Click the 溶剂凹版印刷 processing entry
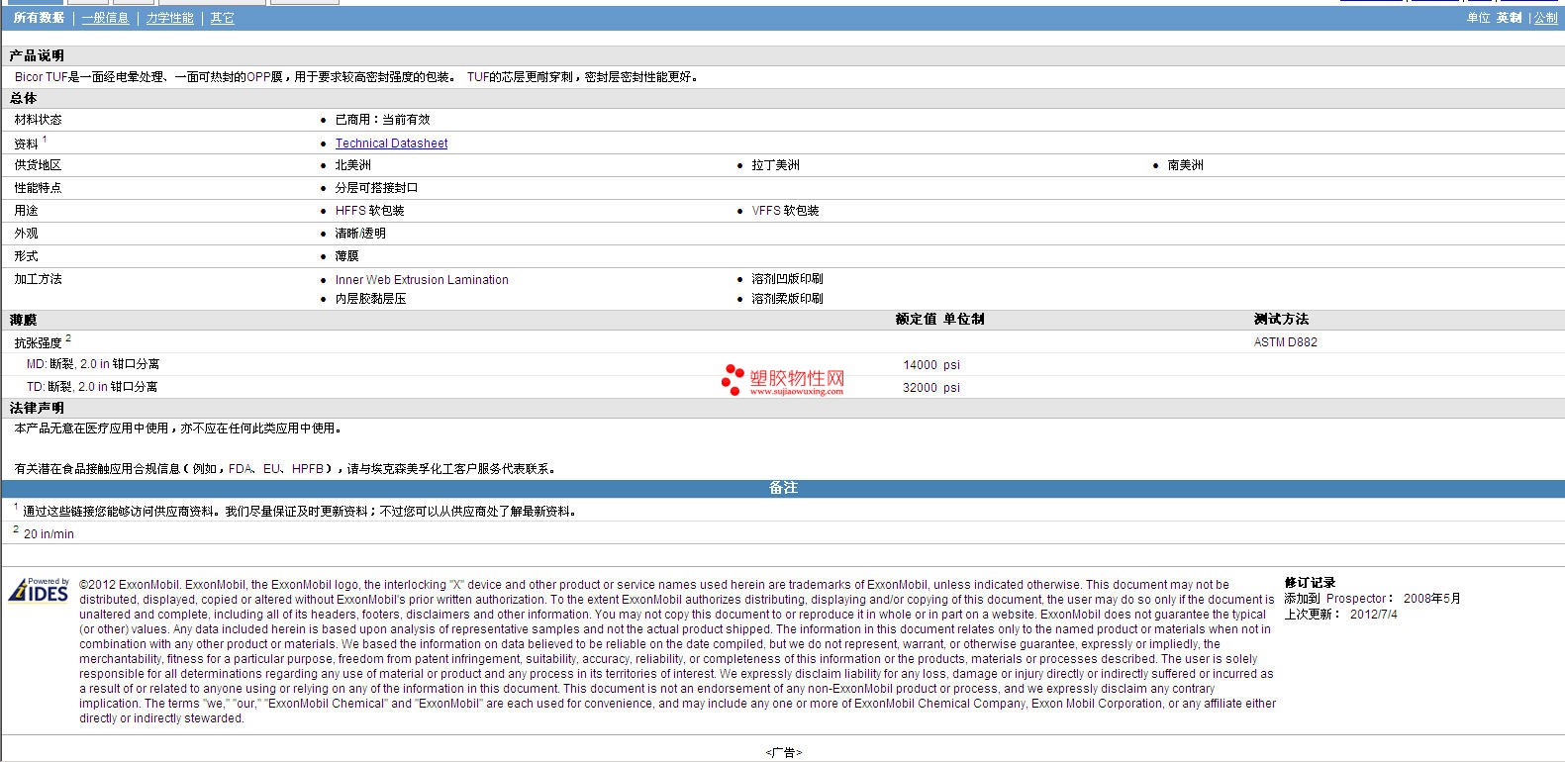The image size is (1565, 762). click(787, 279)
